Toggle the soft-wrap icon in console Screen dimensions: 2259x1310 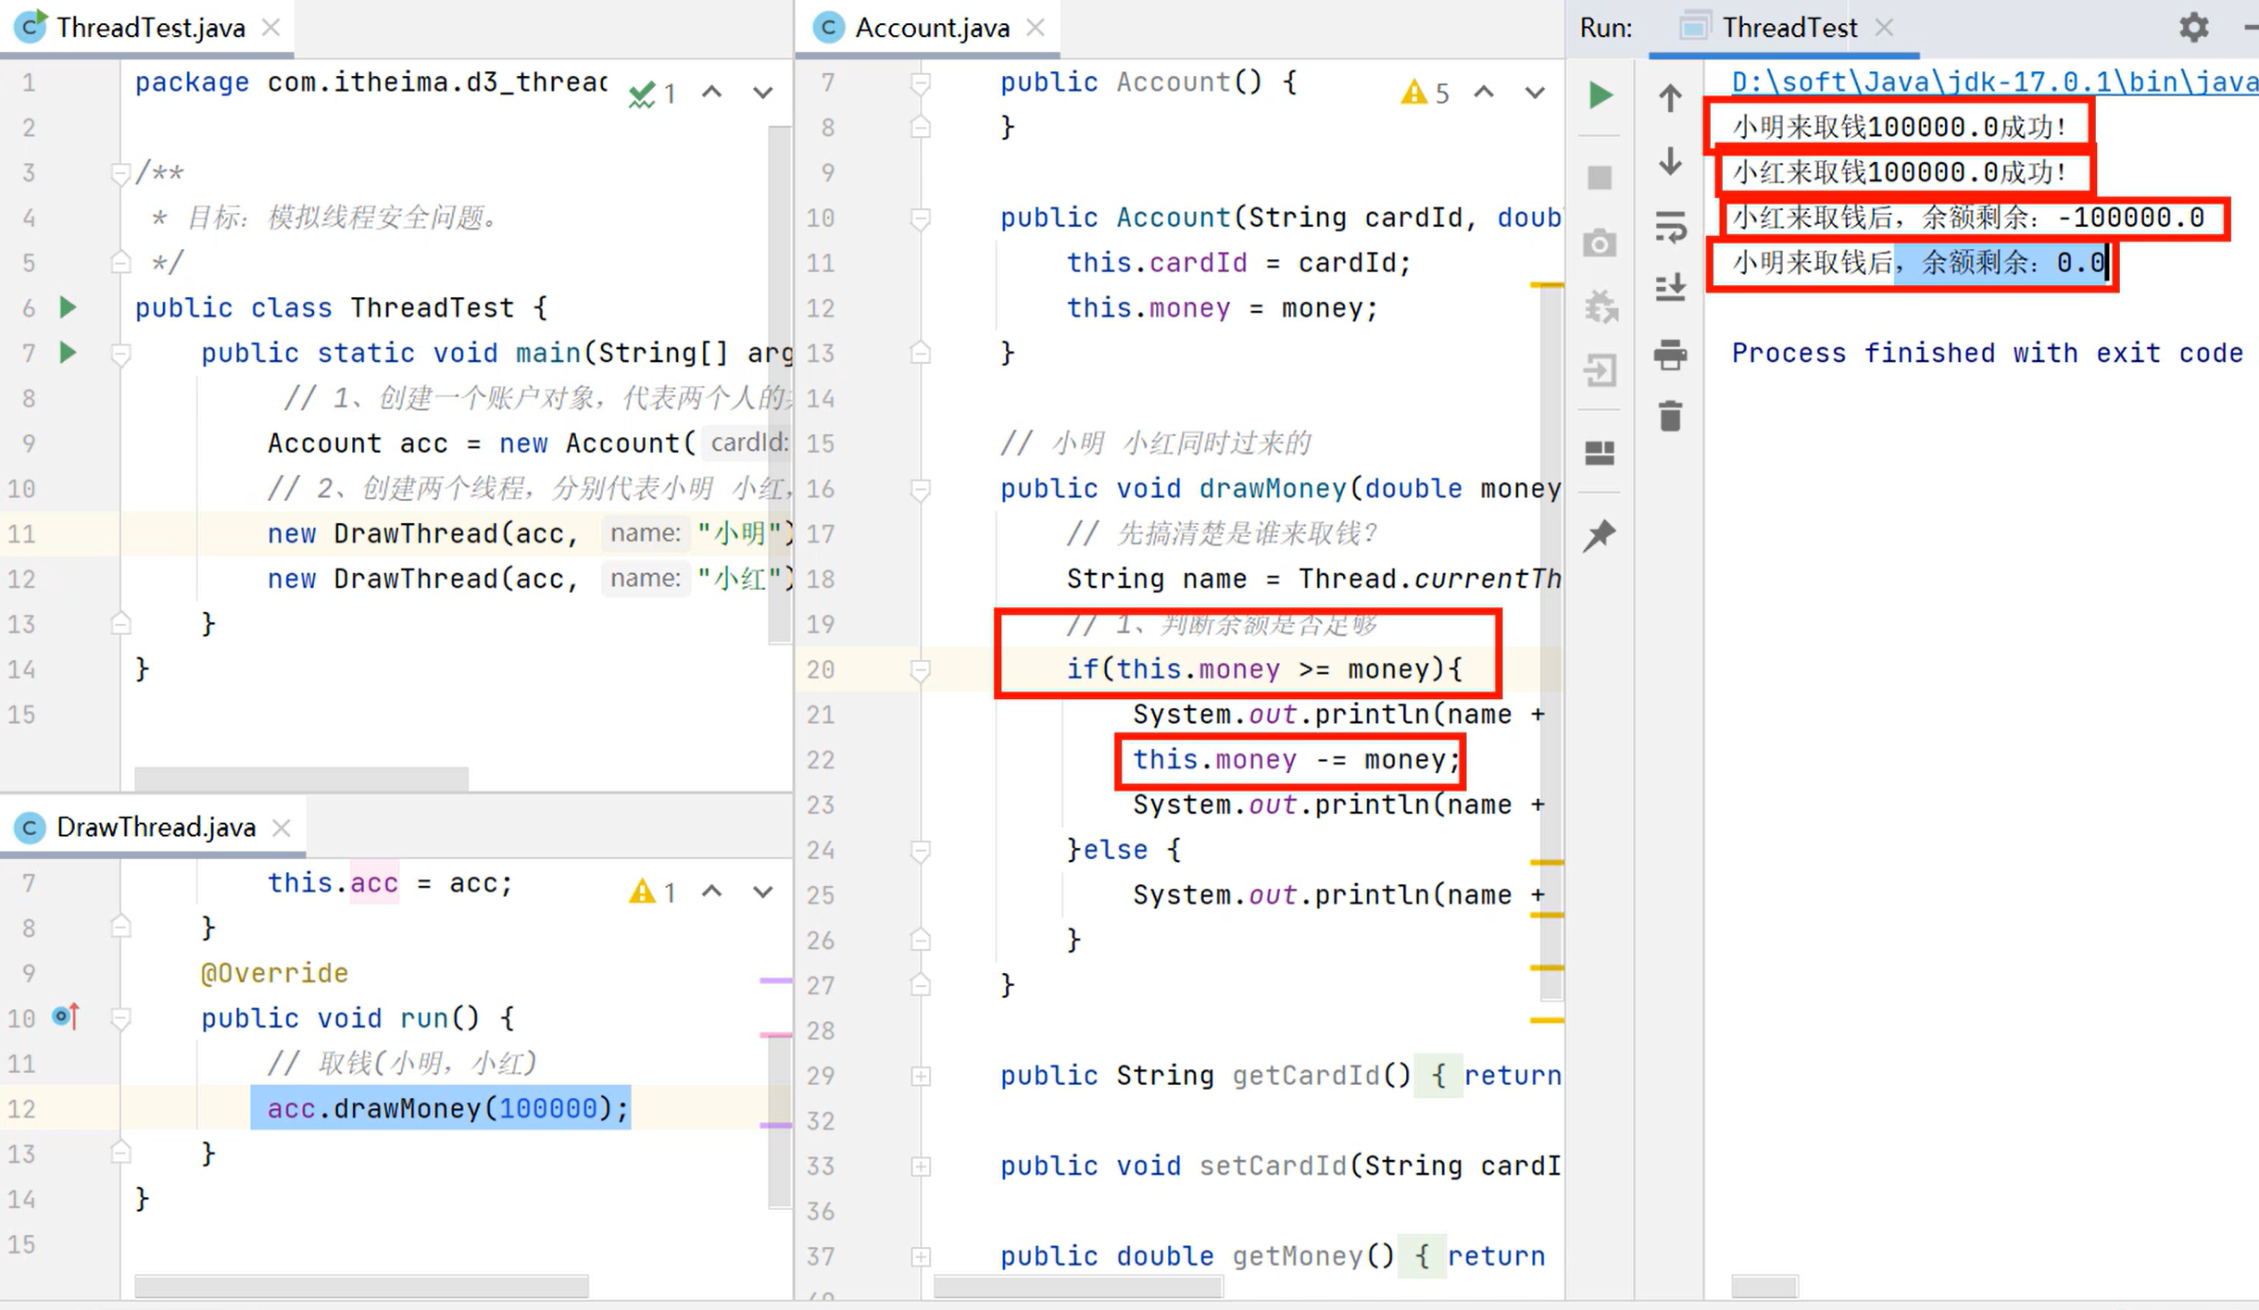pos(1670,226)
